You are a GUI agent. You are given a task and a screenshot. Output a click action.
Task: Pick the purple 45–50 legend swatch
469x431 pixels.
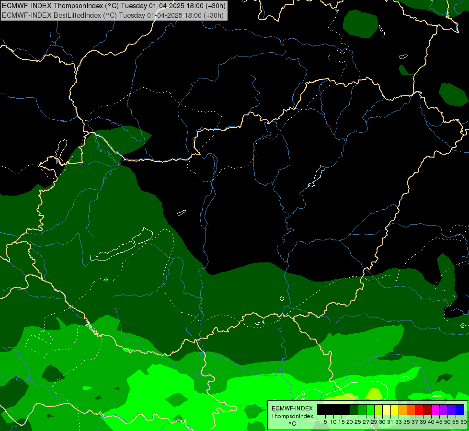[x=444, y=409]
